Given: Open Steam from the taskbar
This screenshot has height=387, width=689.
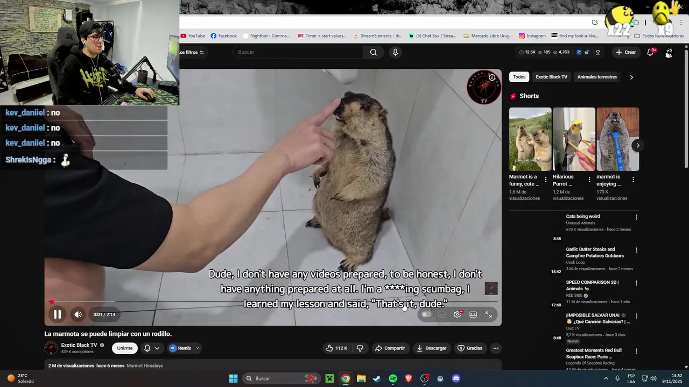Looking at the screenshot, I should click(x=377, y=378).
